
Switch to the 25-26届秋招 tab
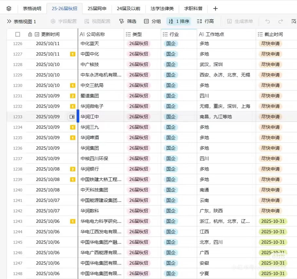coord(64,8)
